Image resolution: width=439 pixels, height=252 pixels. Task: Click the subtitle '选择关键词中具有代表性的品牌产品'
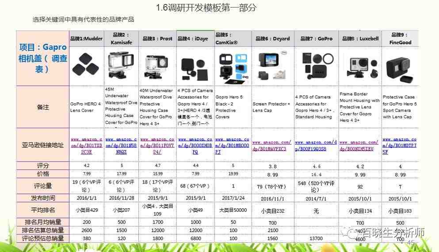pyautogui.click(x=84, y=19)
